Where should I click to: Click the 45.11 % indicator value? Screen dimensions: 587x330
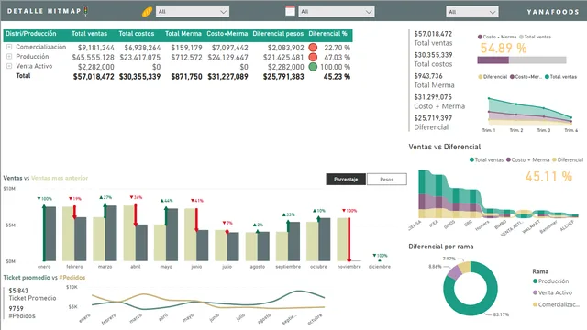click(x=548, y=176)
